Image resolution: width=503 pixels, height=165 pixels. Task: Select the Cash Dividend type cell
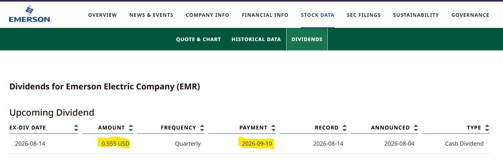click(x=464, y=144)
